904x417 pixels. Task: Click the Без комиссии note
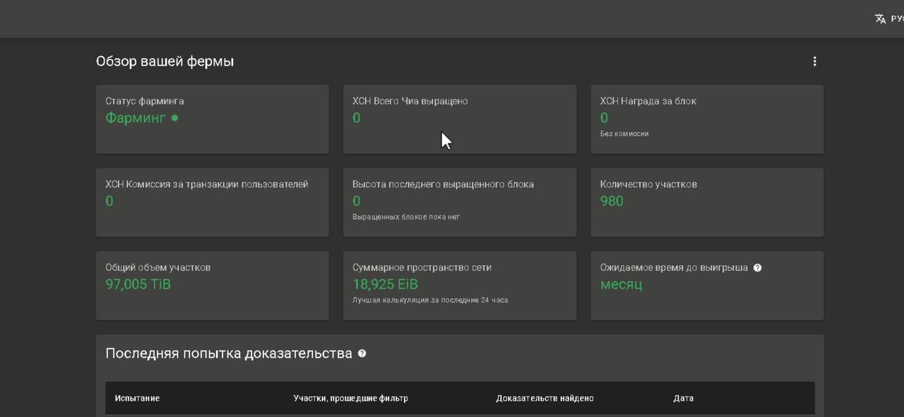(x=624, y=133)
